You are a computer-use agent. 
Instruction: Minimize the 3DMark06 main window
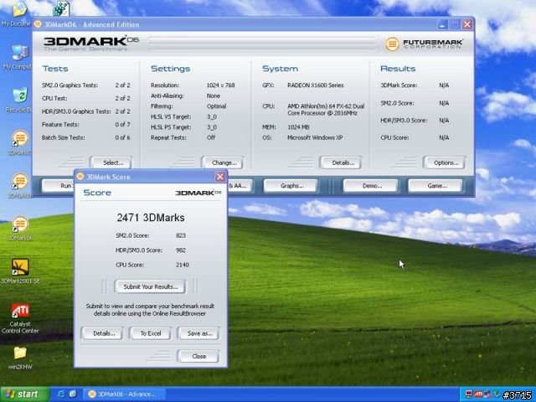442,24
